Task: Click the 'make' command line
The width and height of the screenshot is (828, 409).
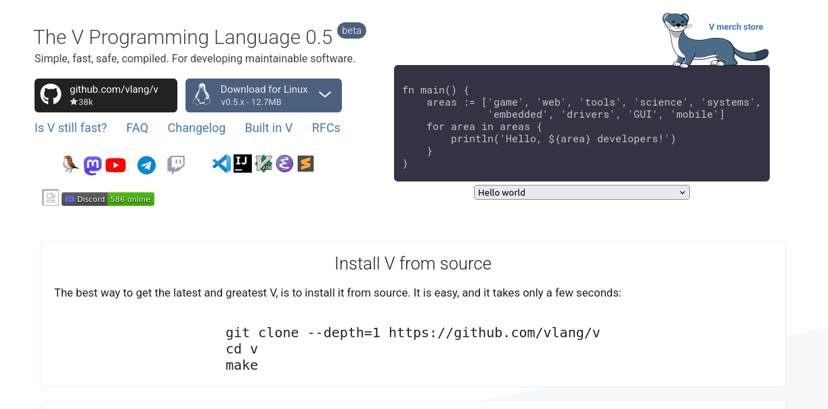Action: pos(242,366)
